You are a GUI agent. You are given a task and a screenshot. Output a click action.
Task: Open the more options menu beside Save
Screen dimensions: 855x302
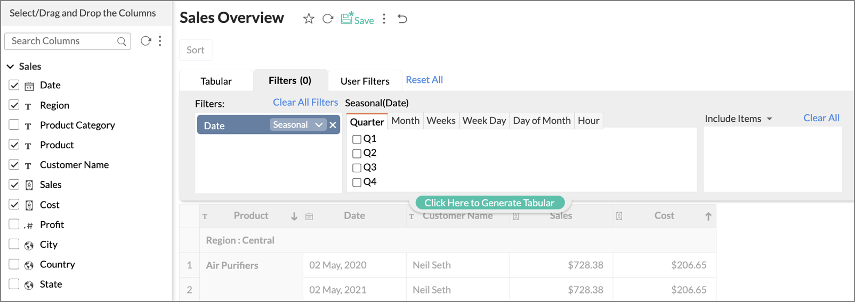pos(384,19)
